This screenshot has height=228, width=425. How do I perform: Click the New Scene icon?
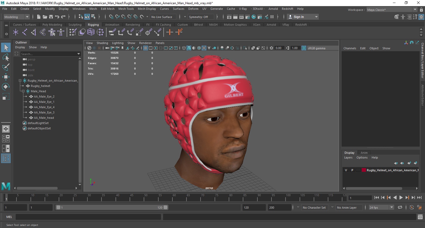click(39, 17)
